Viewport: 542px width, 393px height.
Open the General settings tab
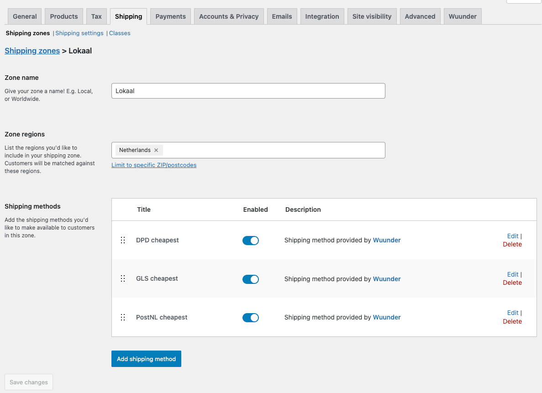coord(25,16)
